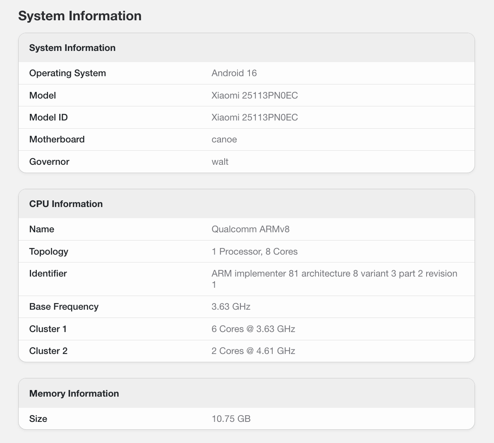The image size is (494, 443).
Task: Click the Governor value walt
Action: click(220, 161)
